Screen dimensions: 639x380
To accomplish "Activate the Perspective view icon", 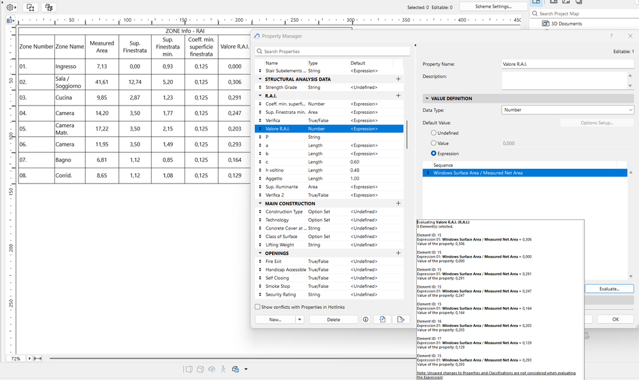I will click(190, 369).
